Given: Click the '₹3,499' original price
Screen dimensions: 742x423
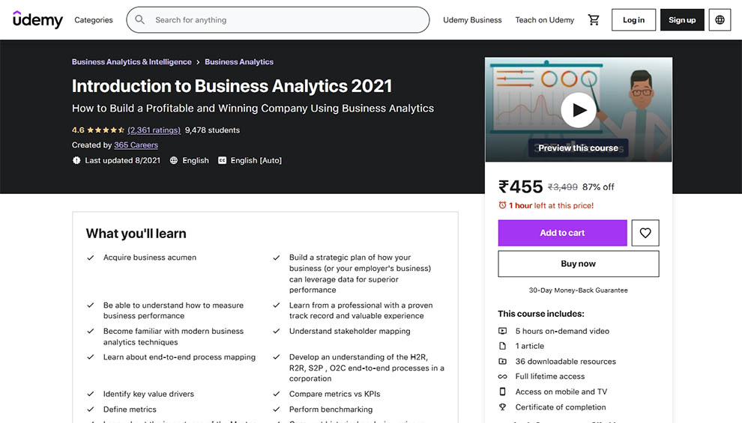Looking at the screenshot, I should click(x=563, y=187).
